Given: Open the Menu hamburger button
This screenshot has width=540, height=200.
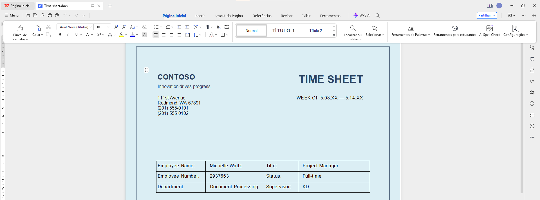Looking at the screenshot, I should 12,15.
